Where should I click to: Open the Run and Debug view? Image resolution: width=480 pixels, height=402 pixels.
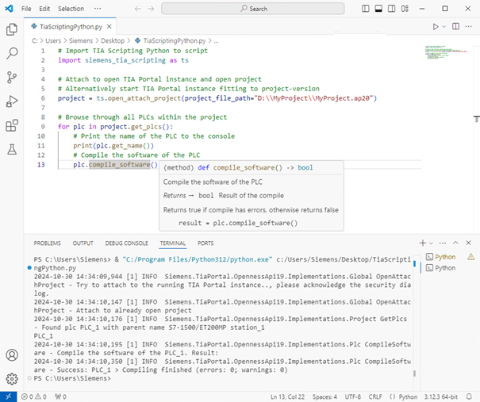[x=12, y=101]
